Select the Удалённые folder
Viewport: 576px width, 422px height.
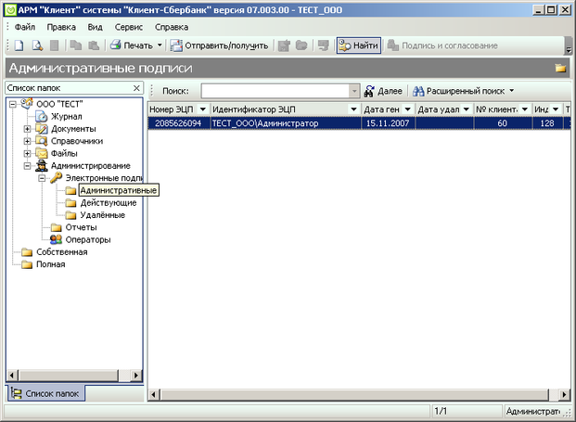(103, 215)
